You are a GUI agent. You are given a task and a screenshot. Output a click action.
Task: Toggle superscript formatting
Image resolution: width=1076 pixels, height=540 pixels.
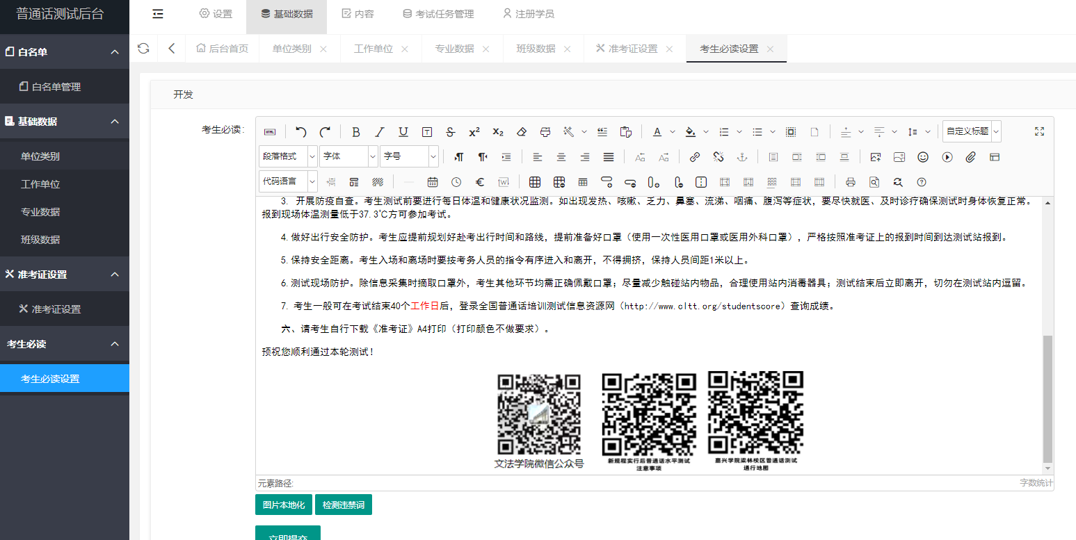tap(474, 132)
